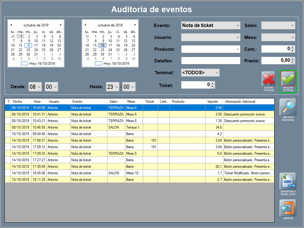
Task: Increase the Ticket number with up arrow
Action: pos(212,83)
